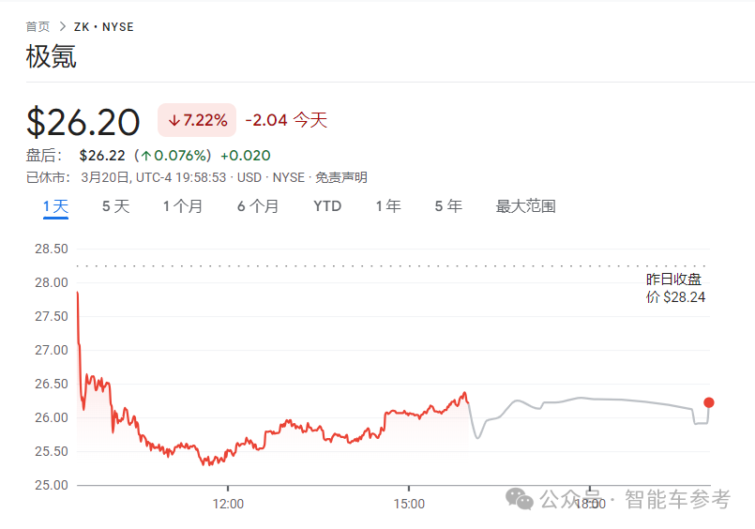Choose the 最大范围 chart tab
755x529 pixels.
(525, 206)
